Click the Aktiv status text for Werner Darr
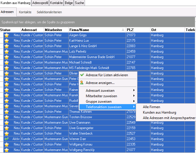This screenshot has height=153, width=196. (16, 139)
